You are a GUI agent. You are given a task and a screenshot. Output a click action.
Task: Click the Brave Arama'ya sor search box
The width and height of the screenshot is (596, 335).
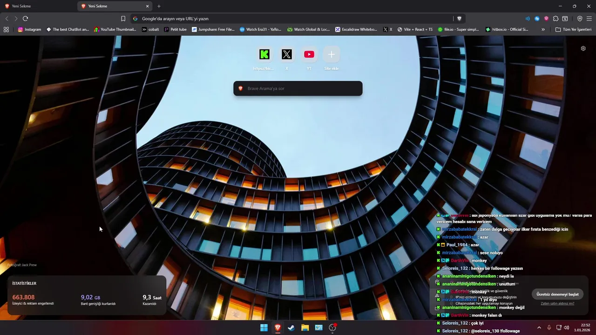(298, 88)
